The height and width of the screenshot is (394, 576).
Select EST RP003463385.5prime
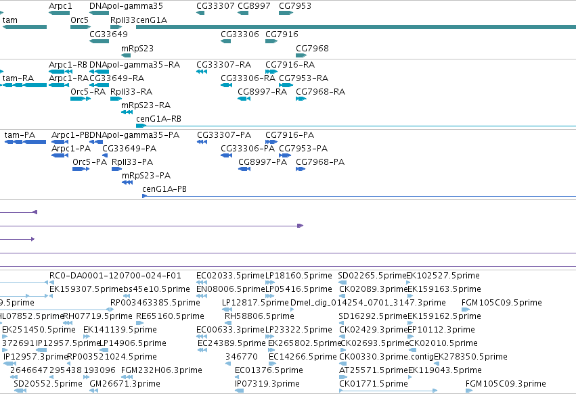155,303
